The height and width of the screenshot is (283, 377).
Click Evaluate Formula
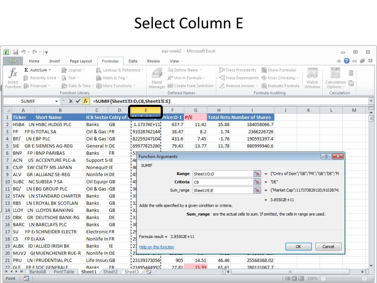click(280, 86)
